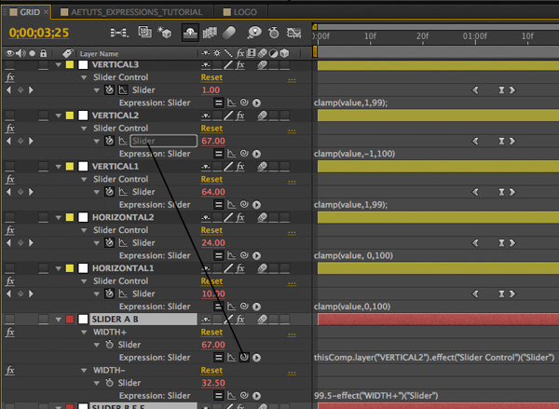
Task: Open expression language menu for WIDTH- Slider
Action: [257, 395]
